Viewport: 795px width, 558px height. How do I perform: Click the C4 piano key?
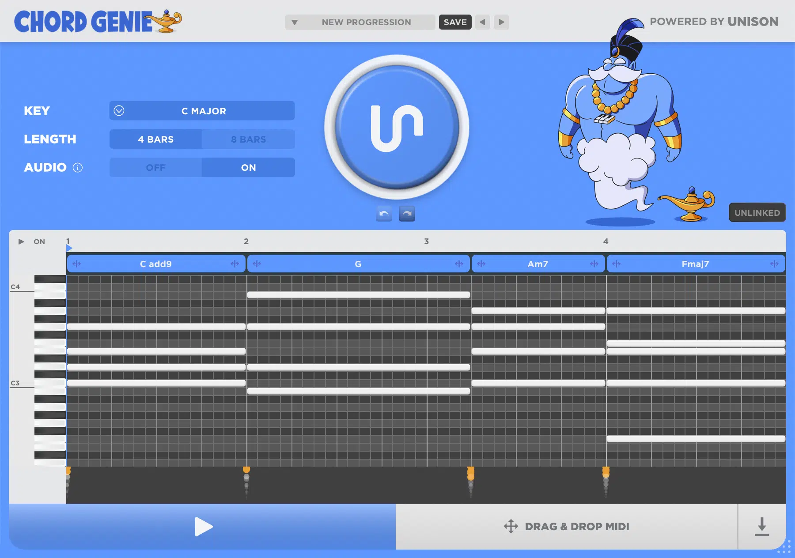point(50,287)
